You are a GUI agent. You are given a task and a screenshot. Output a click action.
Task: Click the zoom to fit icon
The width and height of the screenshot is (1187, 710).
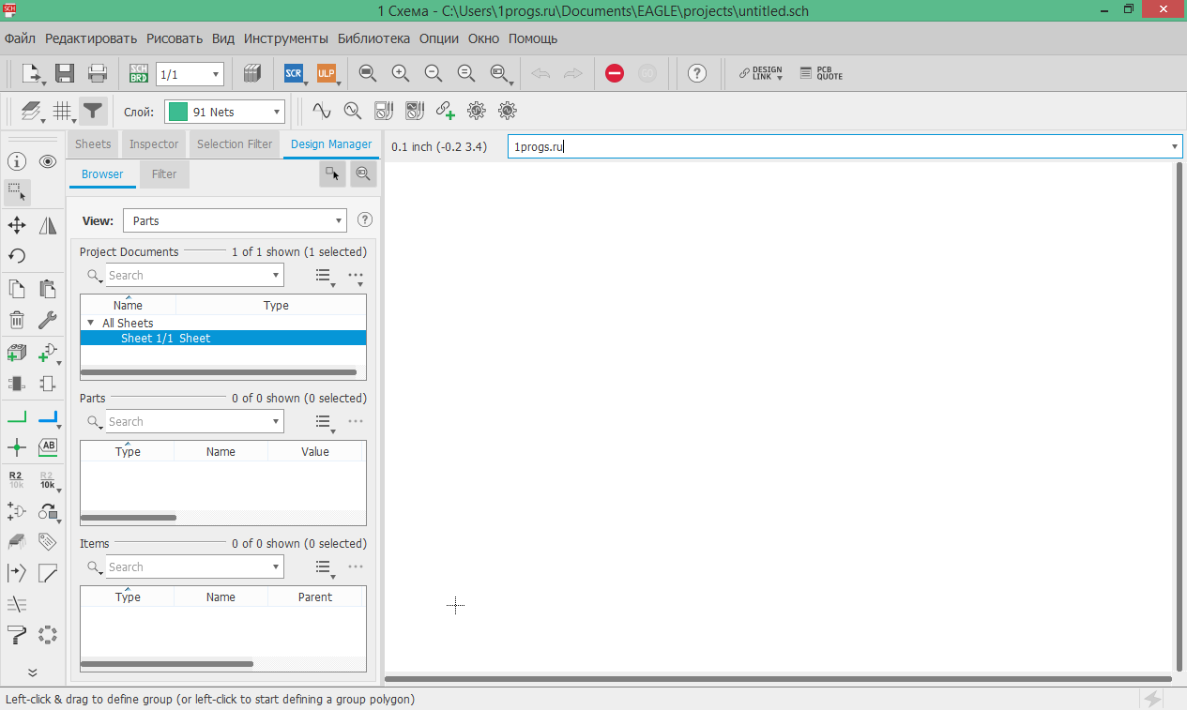[x=368, y=73]
